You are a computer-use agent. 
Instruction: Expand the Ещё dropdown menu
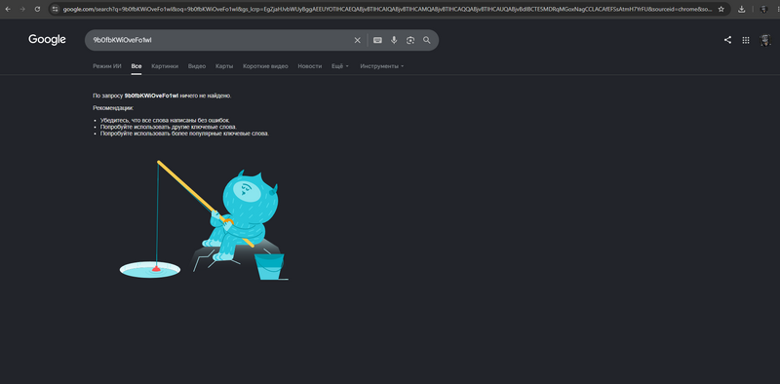pos(340,66)
